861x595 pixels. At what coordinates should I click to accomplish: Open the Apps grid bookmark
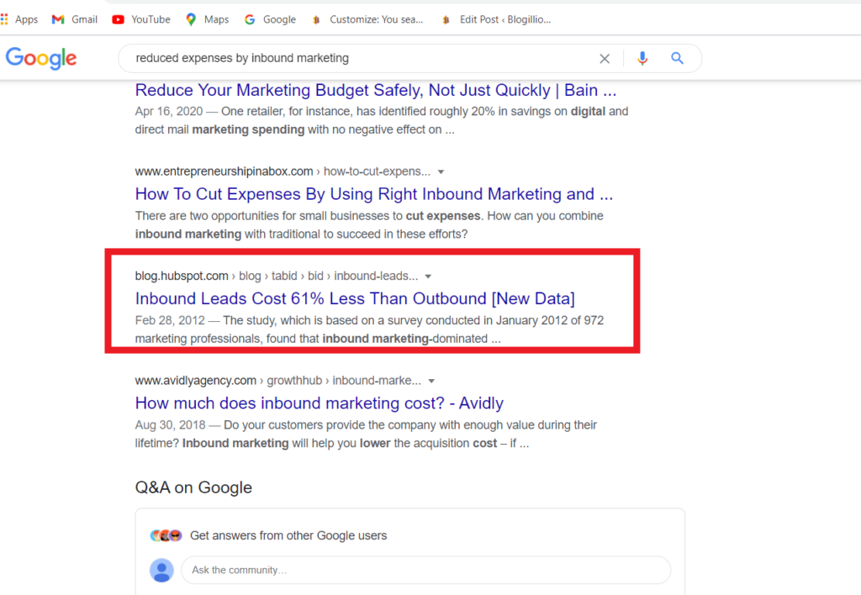click(19, 19)
